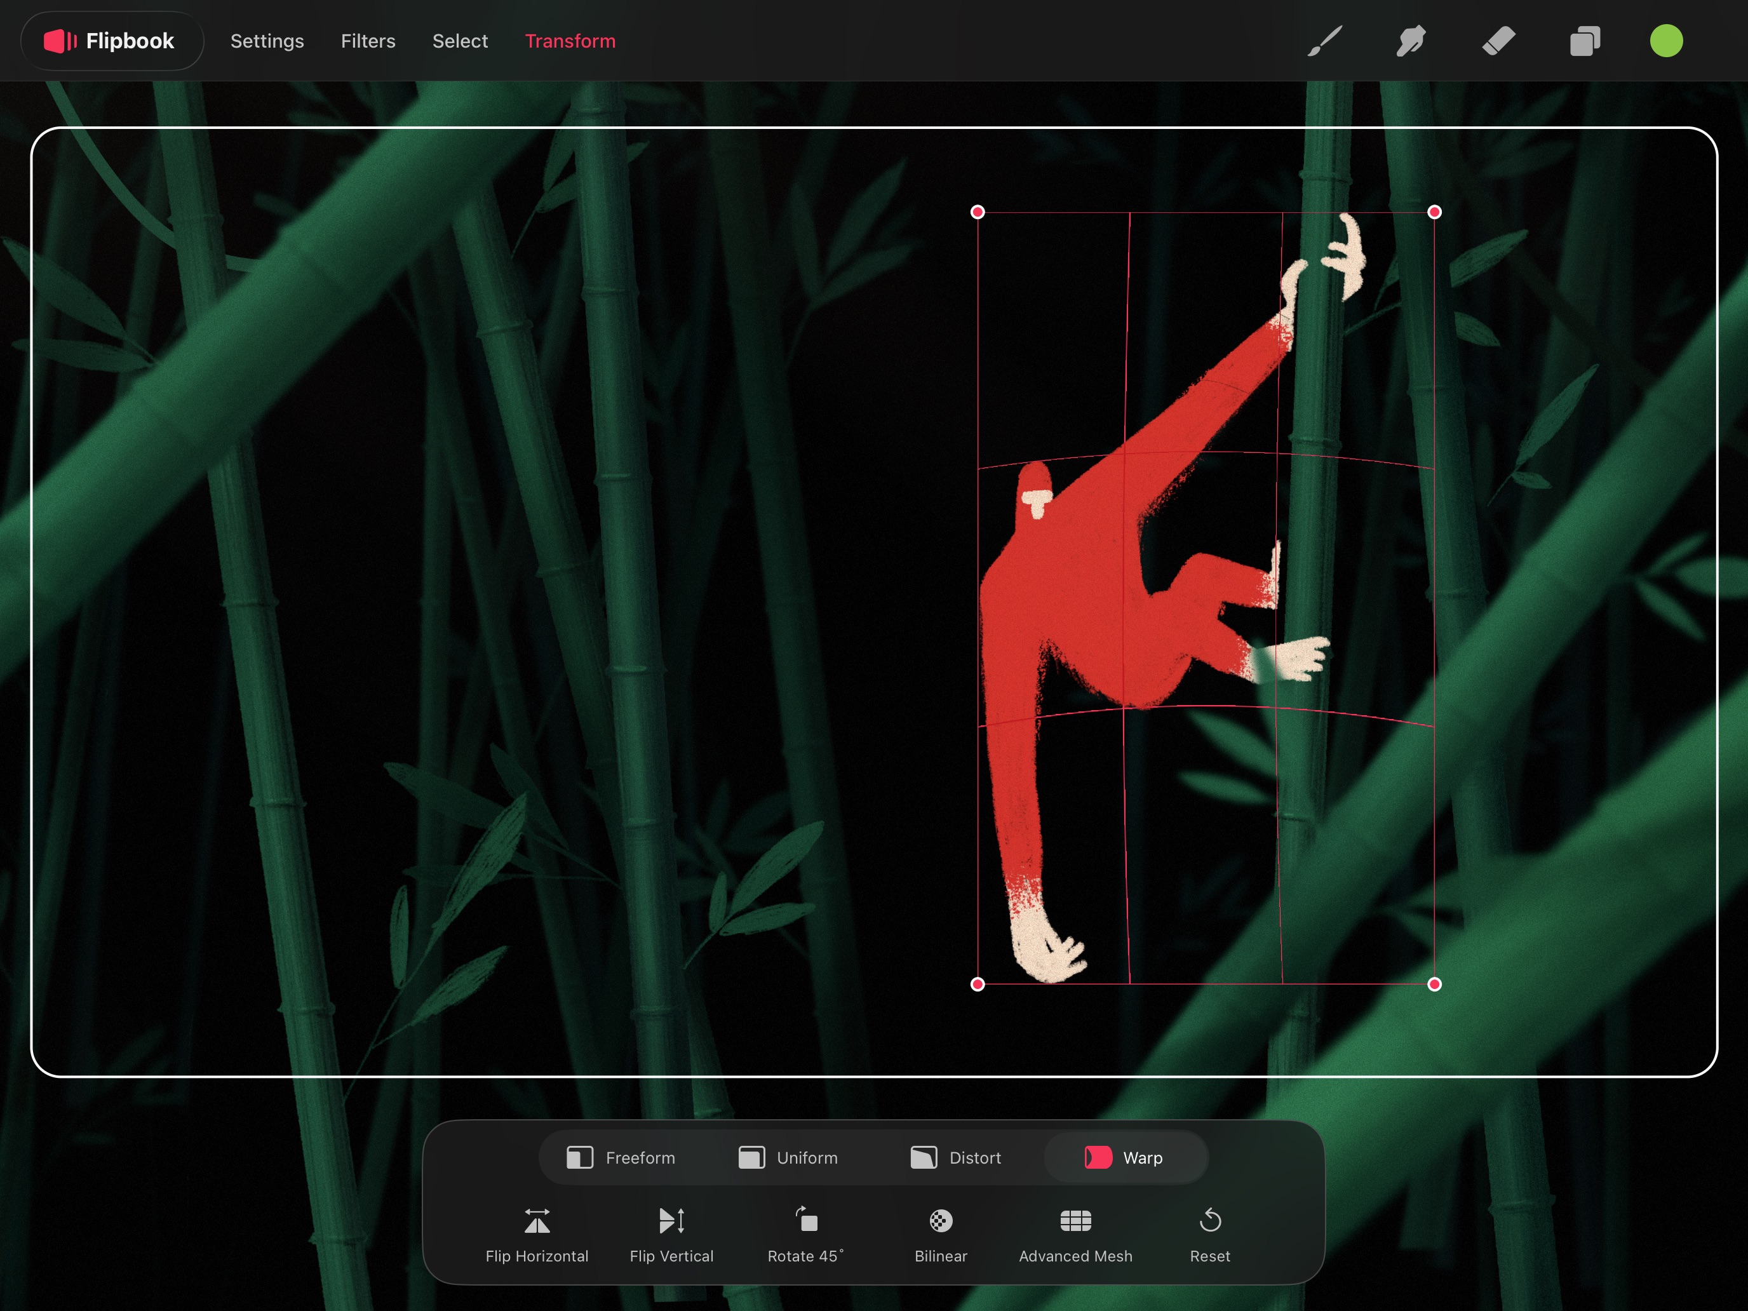Click the Flip Horizontal icon
Viewport: 1748px width, 1311px height.
click(537, 1221)
